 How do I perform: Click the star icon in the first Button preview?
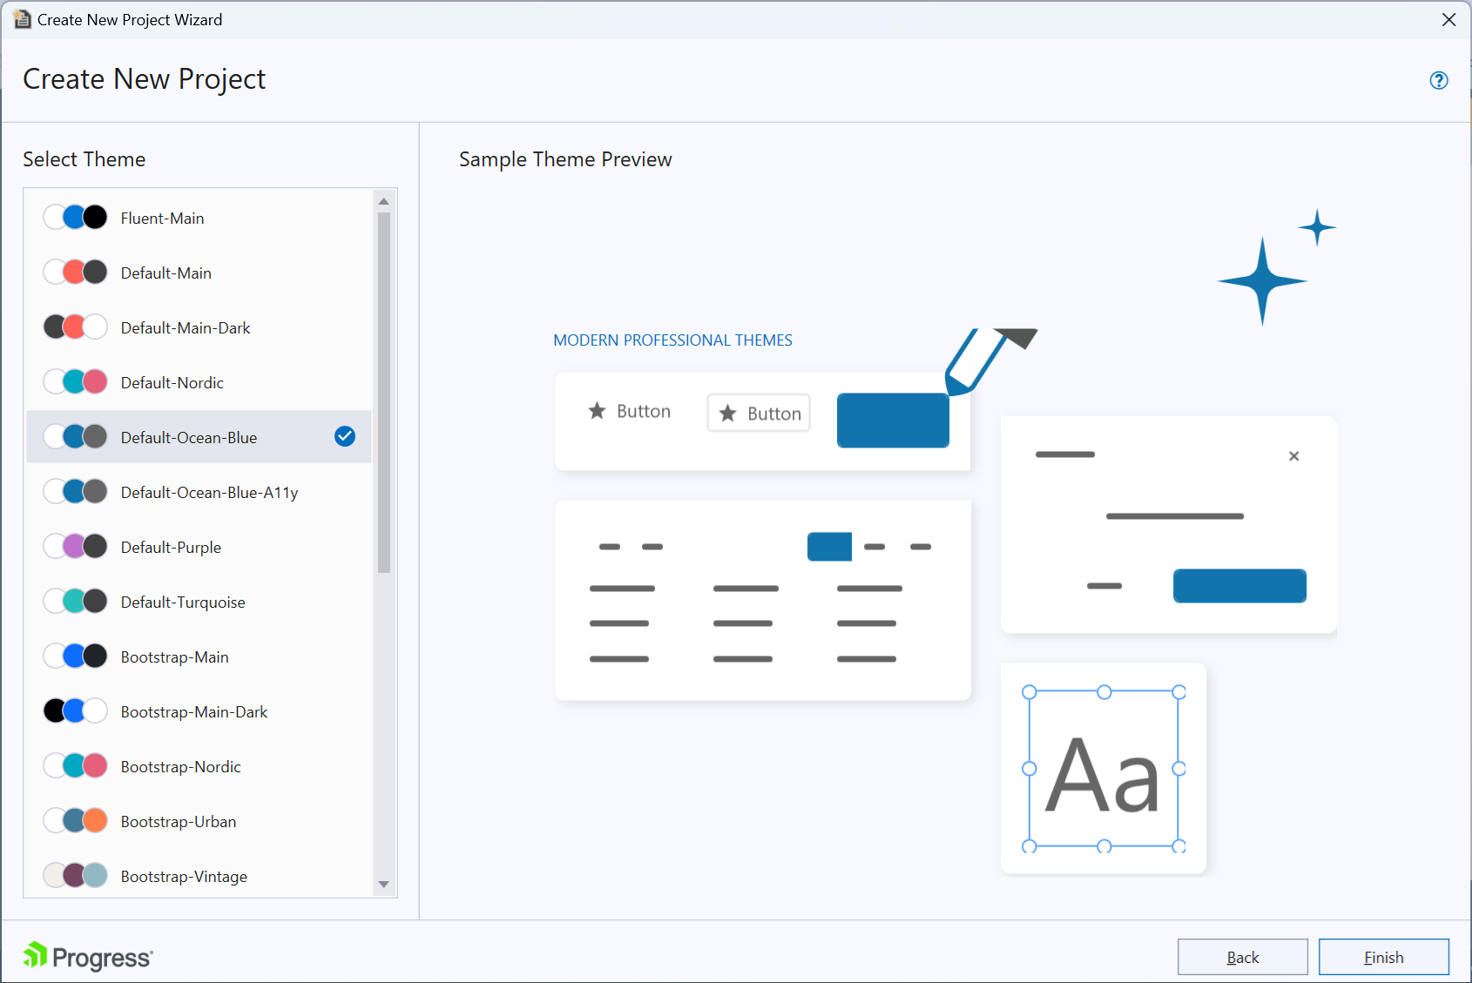(598, 410)
